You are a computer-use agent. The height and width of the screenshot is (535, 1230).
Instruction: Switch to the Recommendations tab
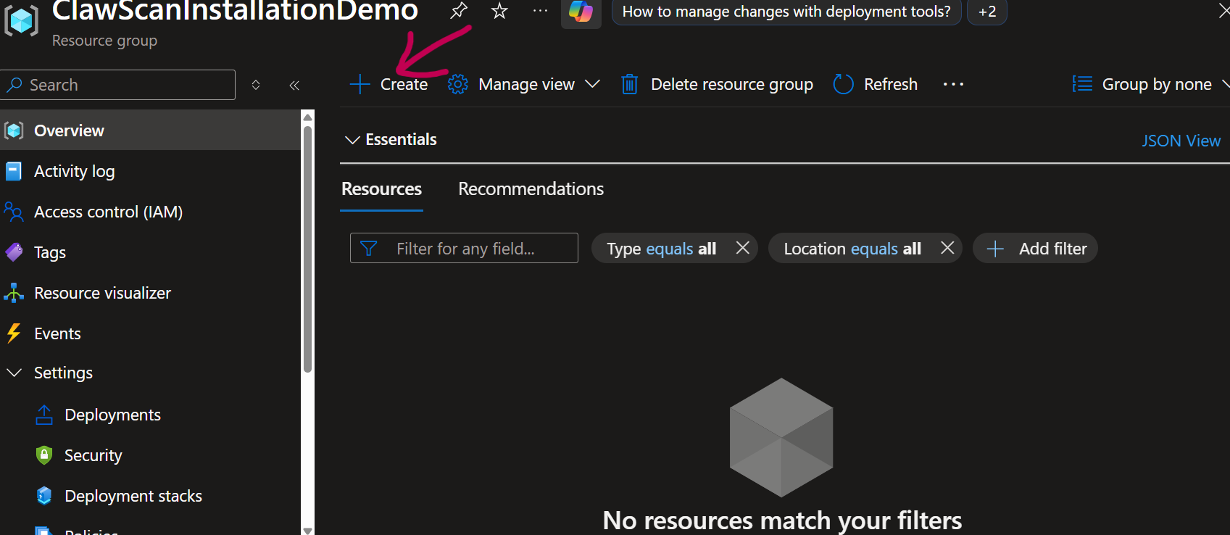pyautogui.click(x=531, y=189)
